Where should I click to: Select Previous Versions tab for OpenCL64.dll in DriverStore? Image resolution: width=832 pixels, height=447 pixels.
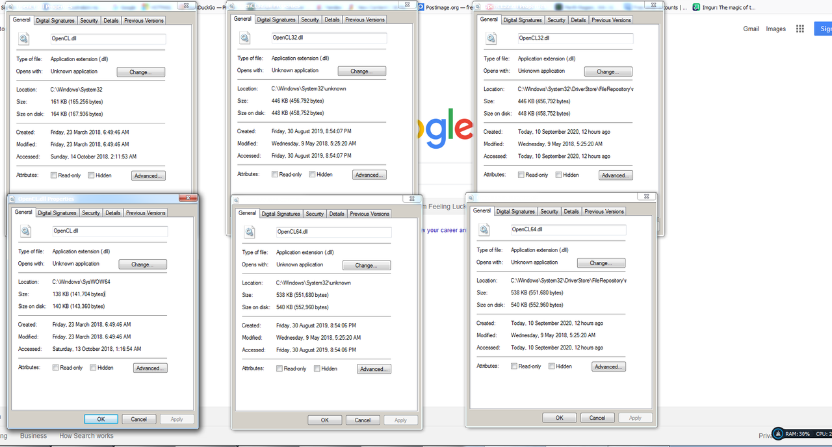pos(604,211)
